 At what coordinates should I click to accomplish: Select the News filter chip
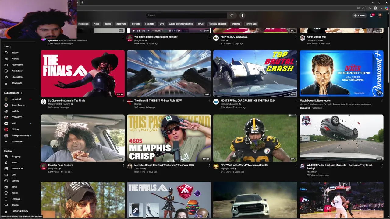tap(97, 24)
